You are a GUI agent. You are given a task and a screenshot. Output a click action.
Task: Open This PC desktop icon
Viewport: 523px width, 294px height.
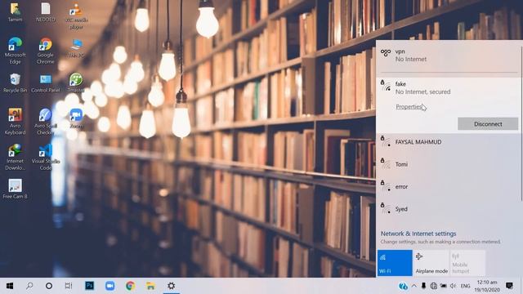pos(76,48)
